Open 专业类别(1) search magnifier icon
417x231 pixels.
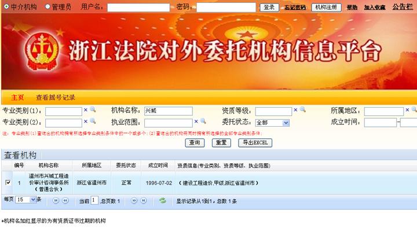[93, 109]
